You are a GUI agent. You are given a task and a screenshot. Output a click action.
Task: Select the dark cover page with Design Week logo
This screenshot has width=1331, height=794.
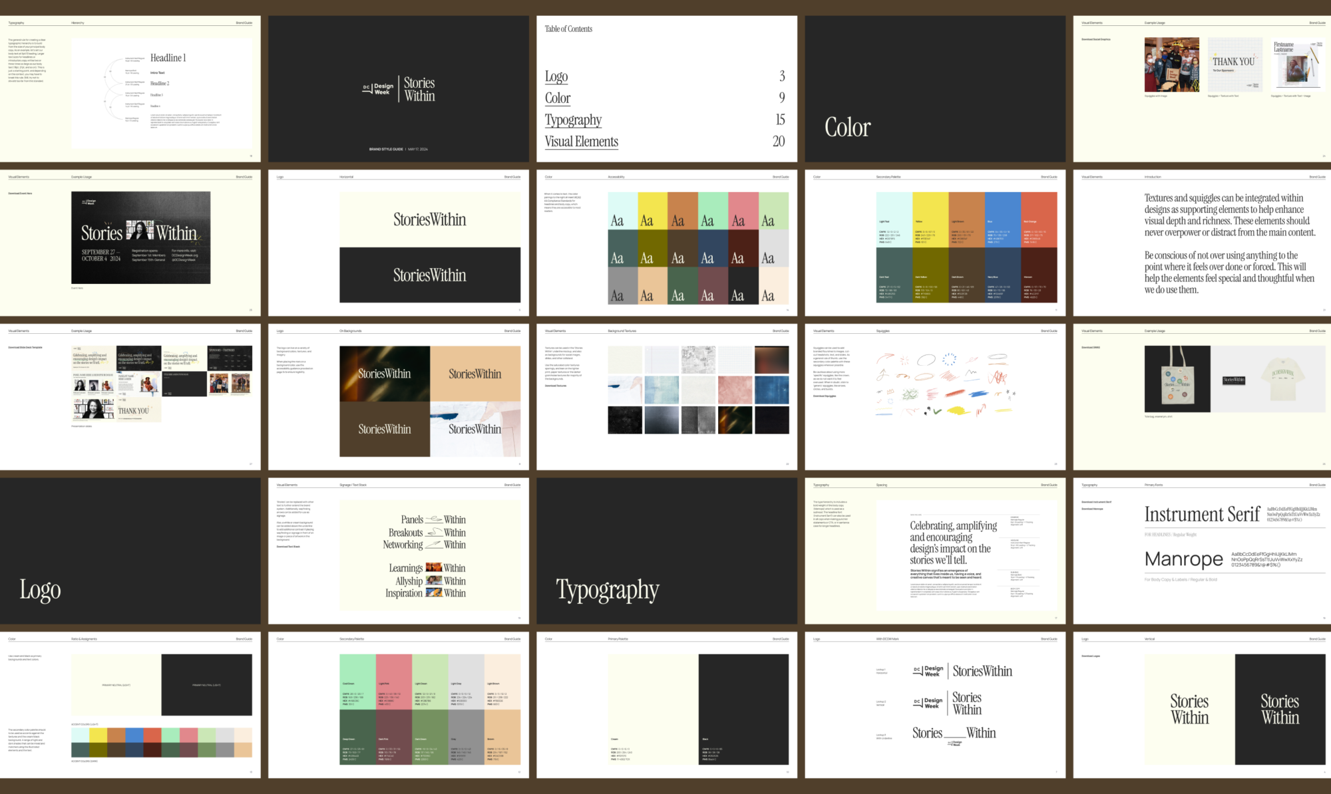point(399,88)
